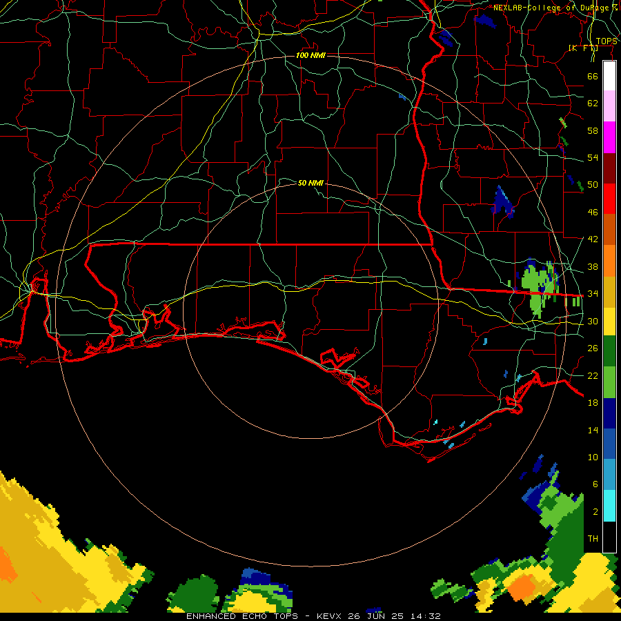The image size is (621, 621).
Task: Click the legend value 30
Action: [593, 321]
